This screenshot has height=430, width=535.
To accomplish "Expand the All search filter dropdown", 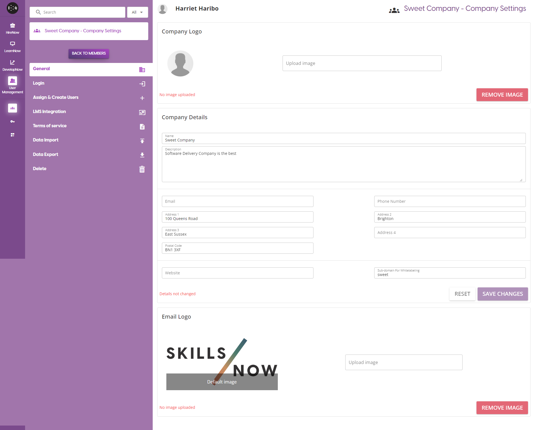I will tap(137, 12).
